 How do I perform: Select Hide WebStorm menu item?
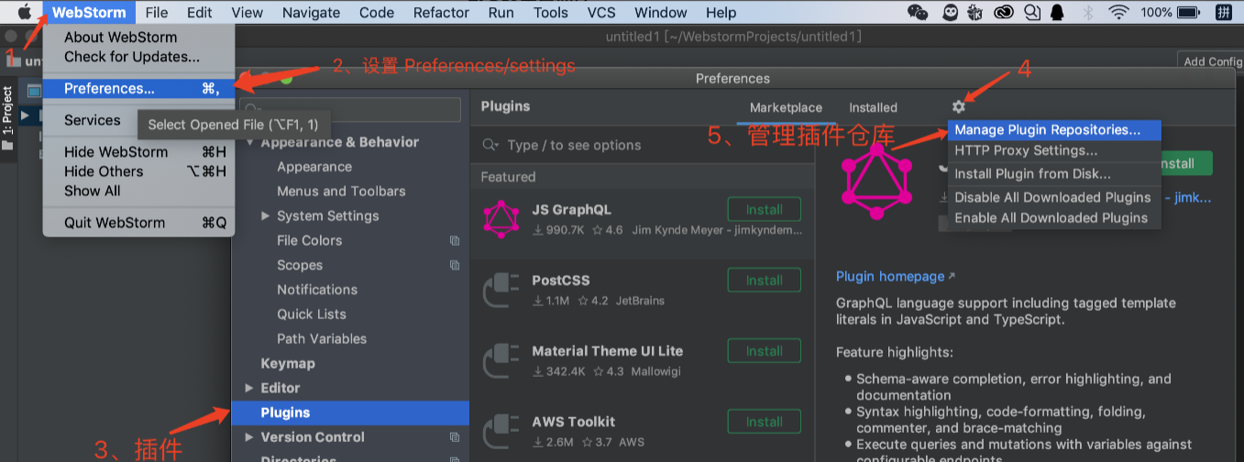pyautogui.click(x=138, y=152)
